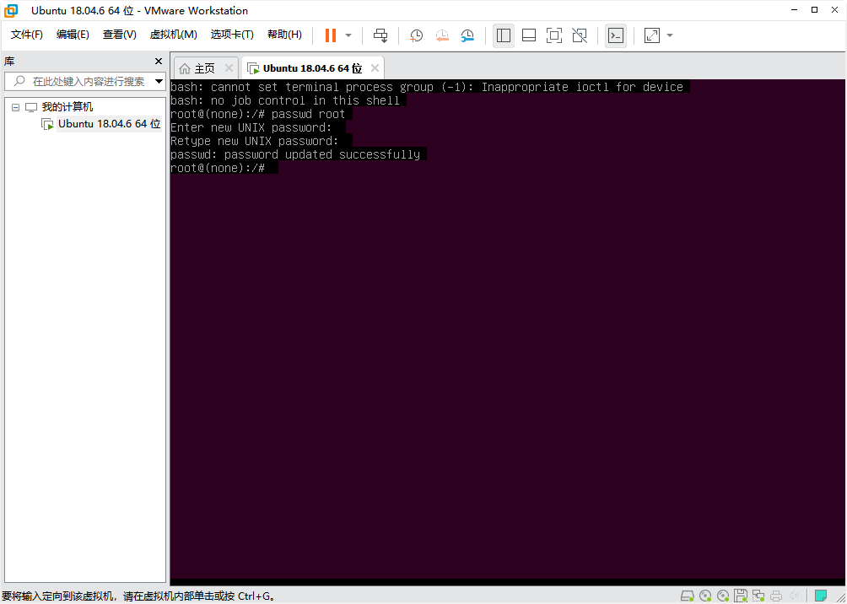
Task: Open the 文件(F) menu
Action: pyautogui.click(x=27, y=35)
